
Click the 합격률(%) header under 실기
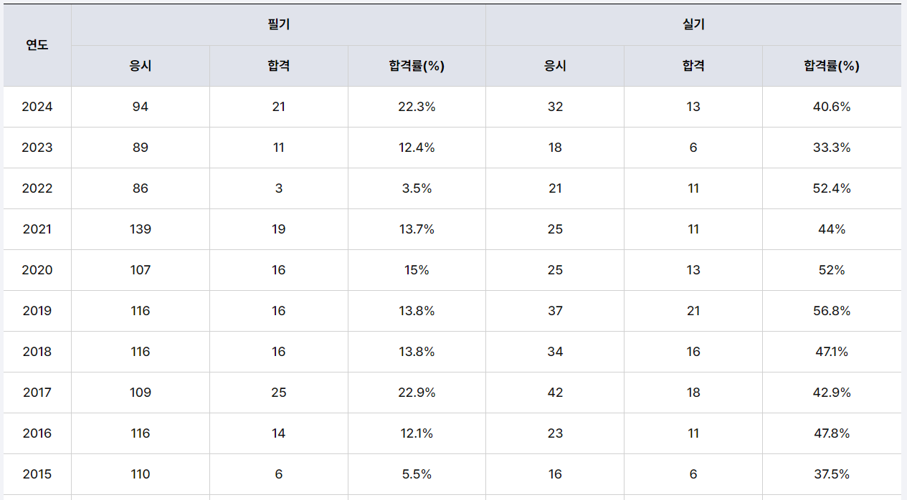click(831, 66)
